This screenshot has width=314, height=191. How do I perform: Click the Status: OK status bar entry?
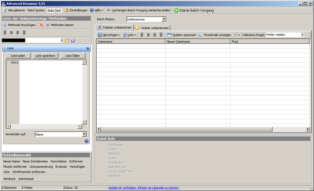[x=84, y=188]
